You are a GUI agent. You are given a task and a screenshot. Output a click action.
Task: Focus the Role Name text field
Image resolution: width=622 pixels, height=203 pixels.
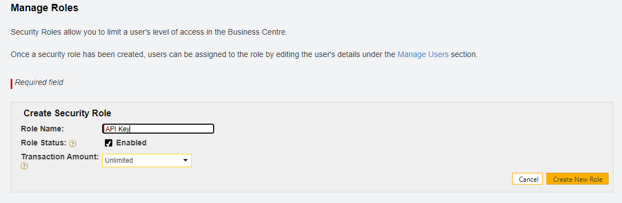(158, 129)
